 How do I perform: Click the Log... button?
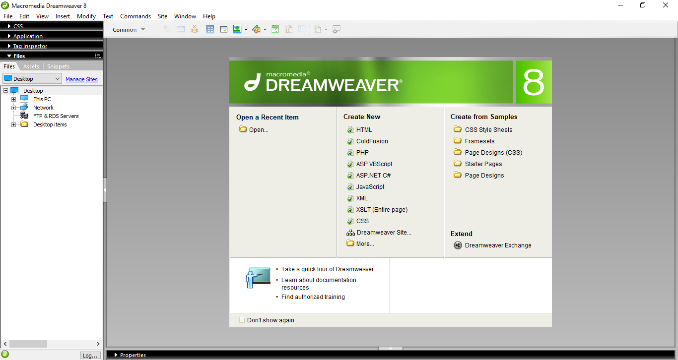click(x=90, y=355)
